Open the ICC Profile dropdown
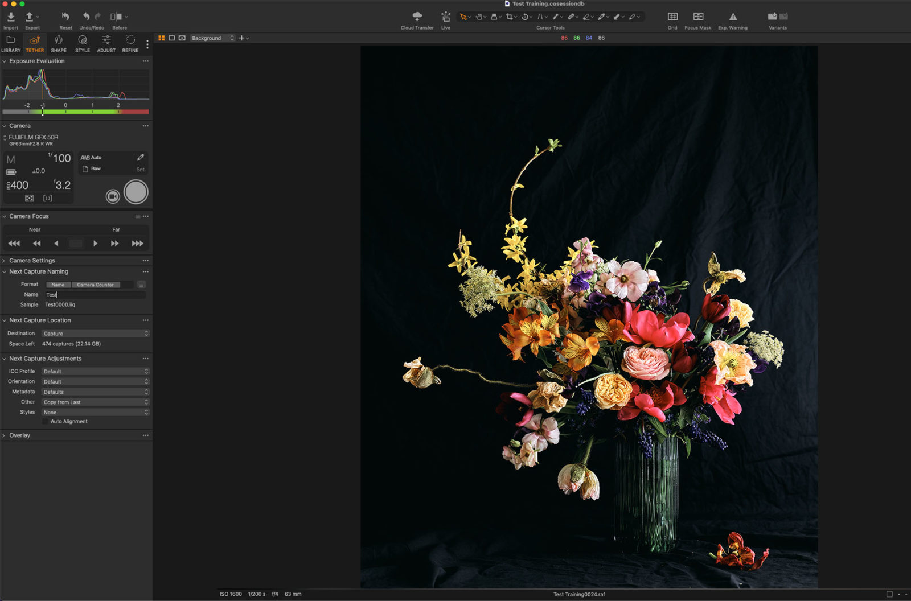Viewport: 911px width, 601px height. [x=95, y=371]
